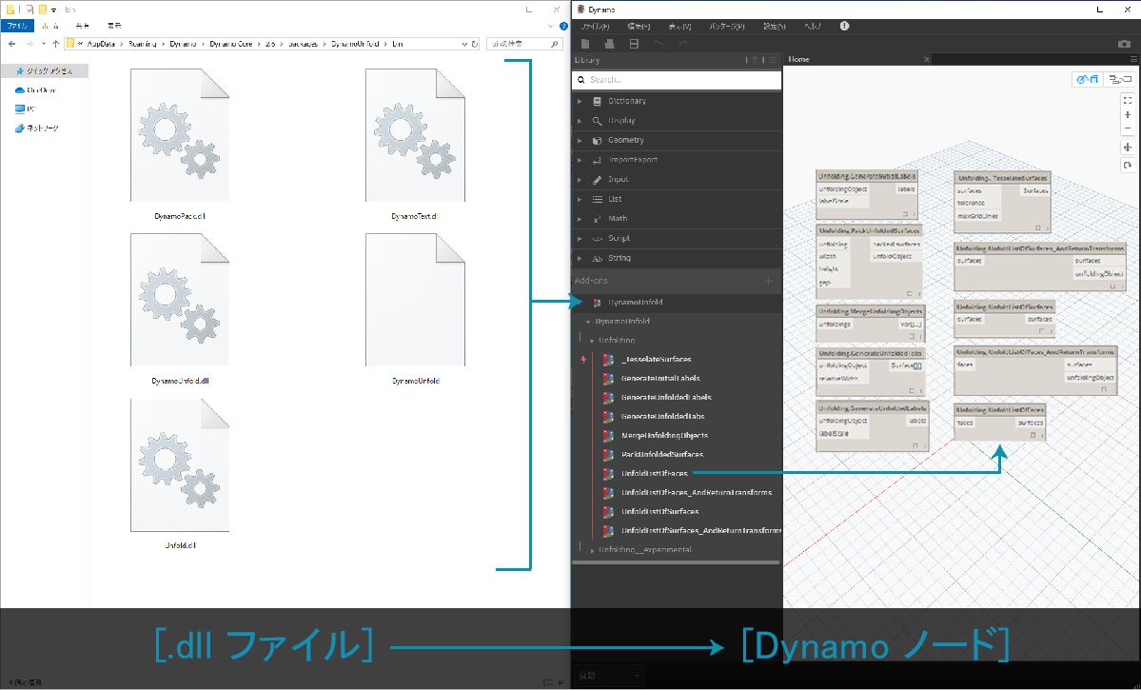This screenshot has width=1141, height=690.
Task: Activate the pan tool on canvas
Action: (x=1127, y=147)
